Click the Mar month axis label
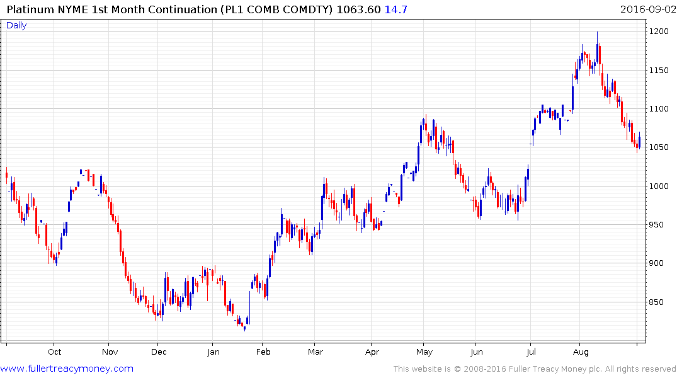Screen dimensions: 677x378 click(x=315, y=352)
